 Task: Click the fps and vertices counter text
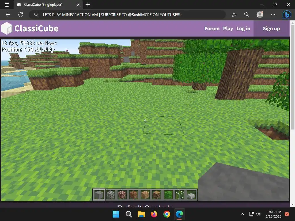[x=29, y=43]
